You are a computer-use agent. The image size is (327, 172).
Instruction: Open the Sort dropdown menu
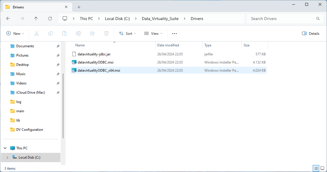(x=127, y=34)
